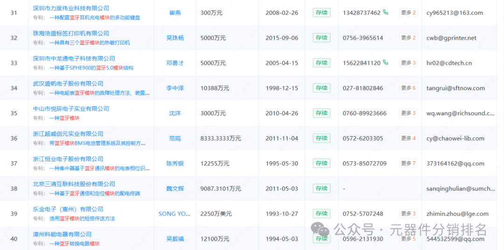Image resolution: width=504 pixels, height=250 pixels.
Task: Expand 更多 2 for 13428737462
Action: coord(408,13)
